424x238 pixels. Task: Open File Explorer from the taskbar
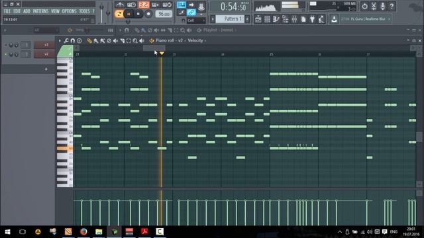(99, 231)
